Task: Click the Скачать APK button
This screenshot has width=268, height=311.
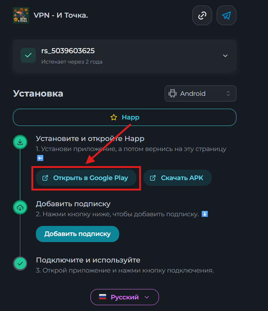Action: tap(178, 178)
